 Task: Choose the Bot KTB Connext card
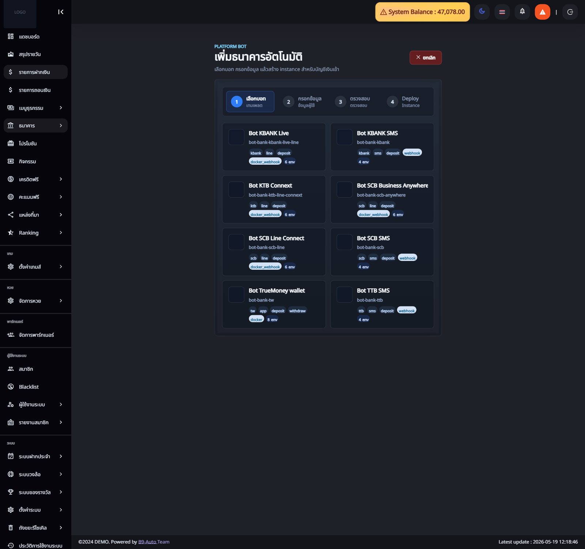274,199
